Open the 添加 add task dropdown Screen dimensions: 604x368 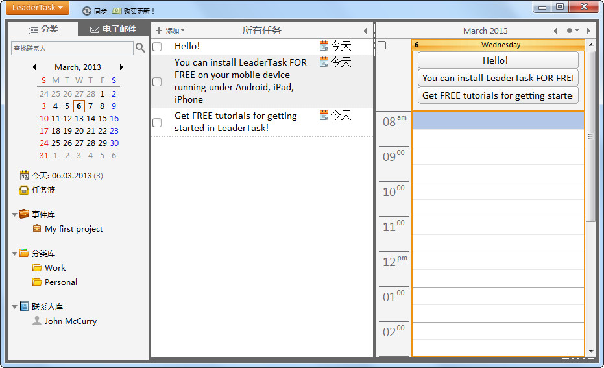pyautogui.click(x=170, y=31)
